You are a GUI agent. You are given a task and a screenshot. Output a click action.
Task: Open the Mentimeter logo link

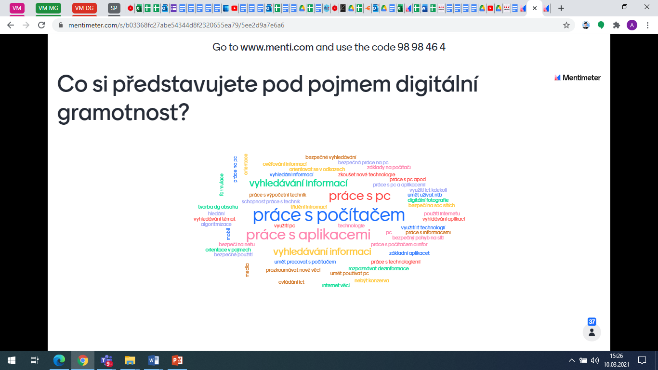coord(578,77)
